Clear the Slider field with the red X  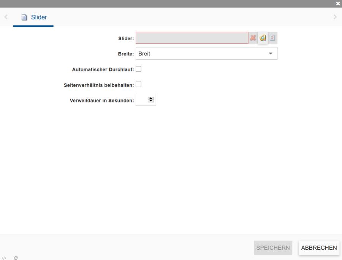[253, 38]
